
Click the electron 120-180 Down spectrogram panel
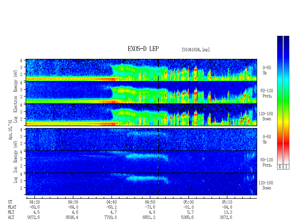(x=141, y=115)
